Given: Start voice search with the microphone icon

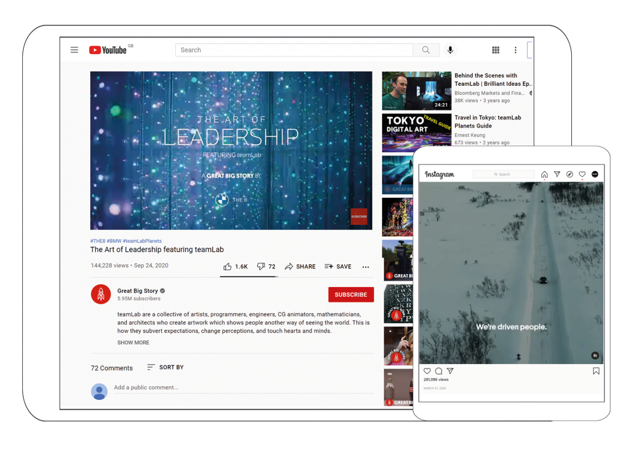Looking at the screenshot, I should (451, 50).
